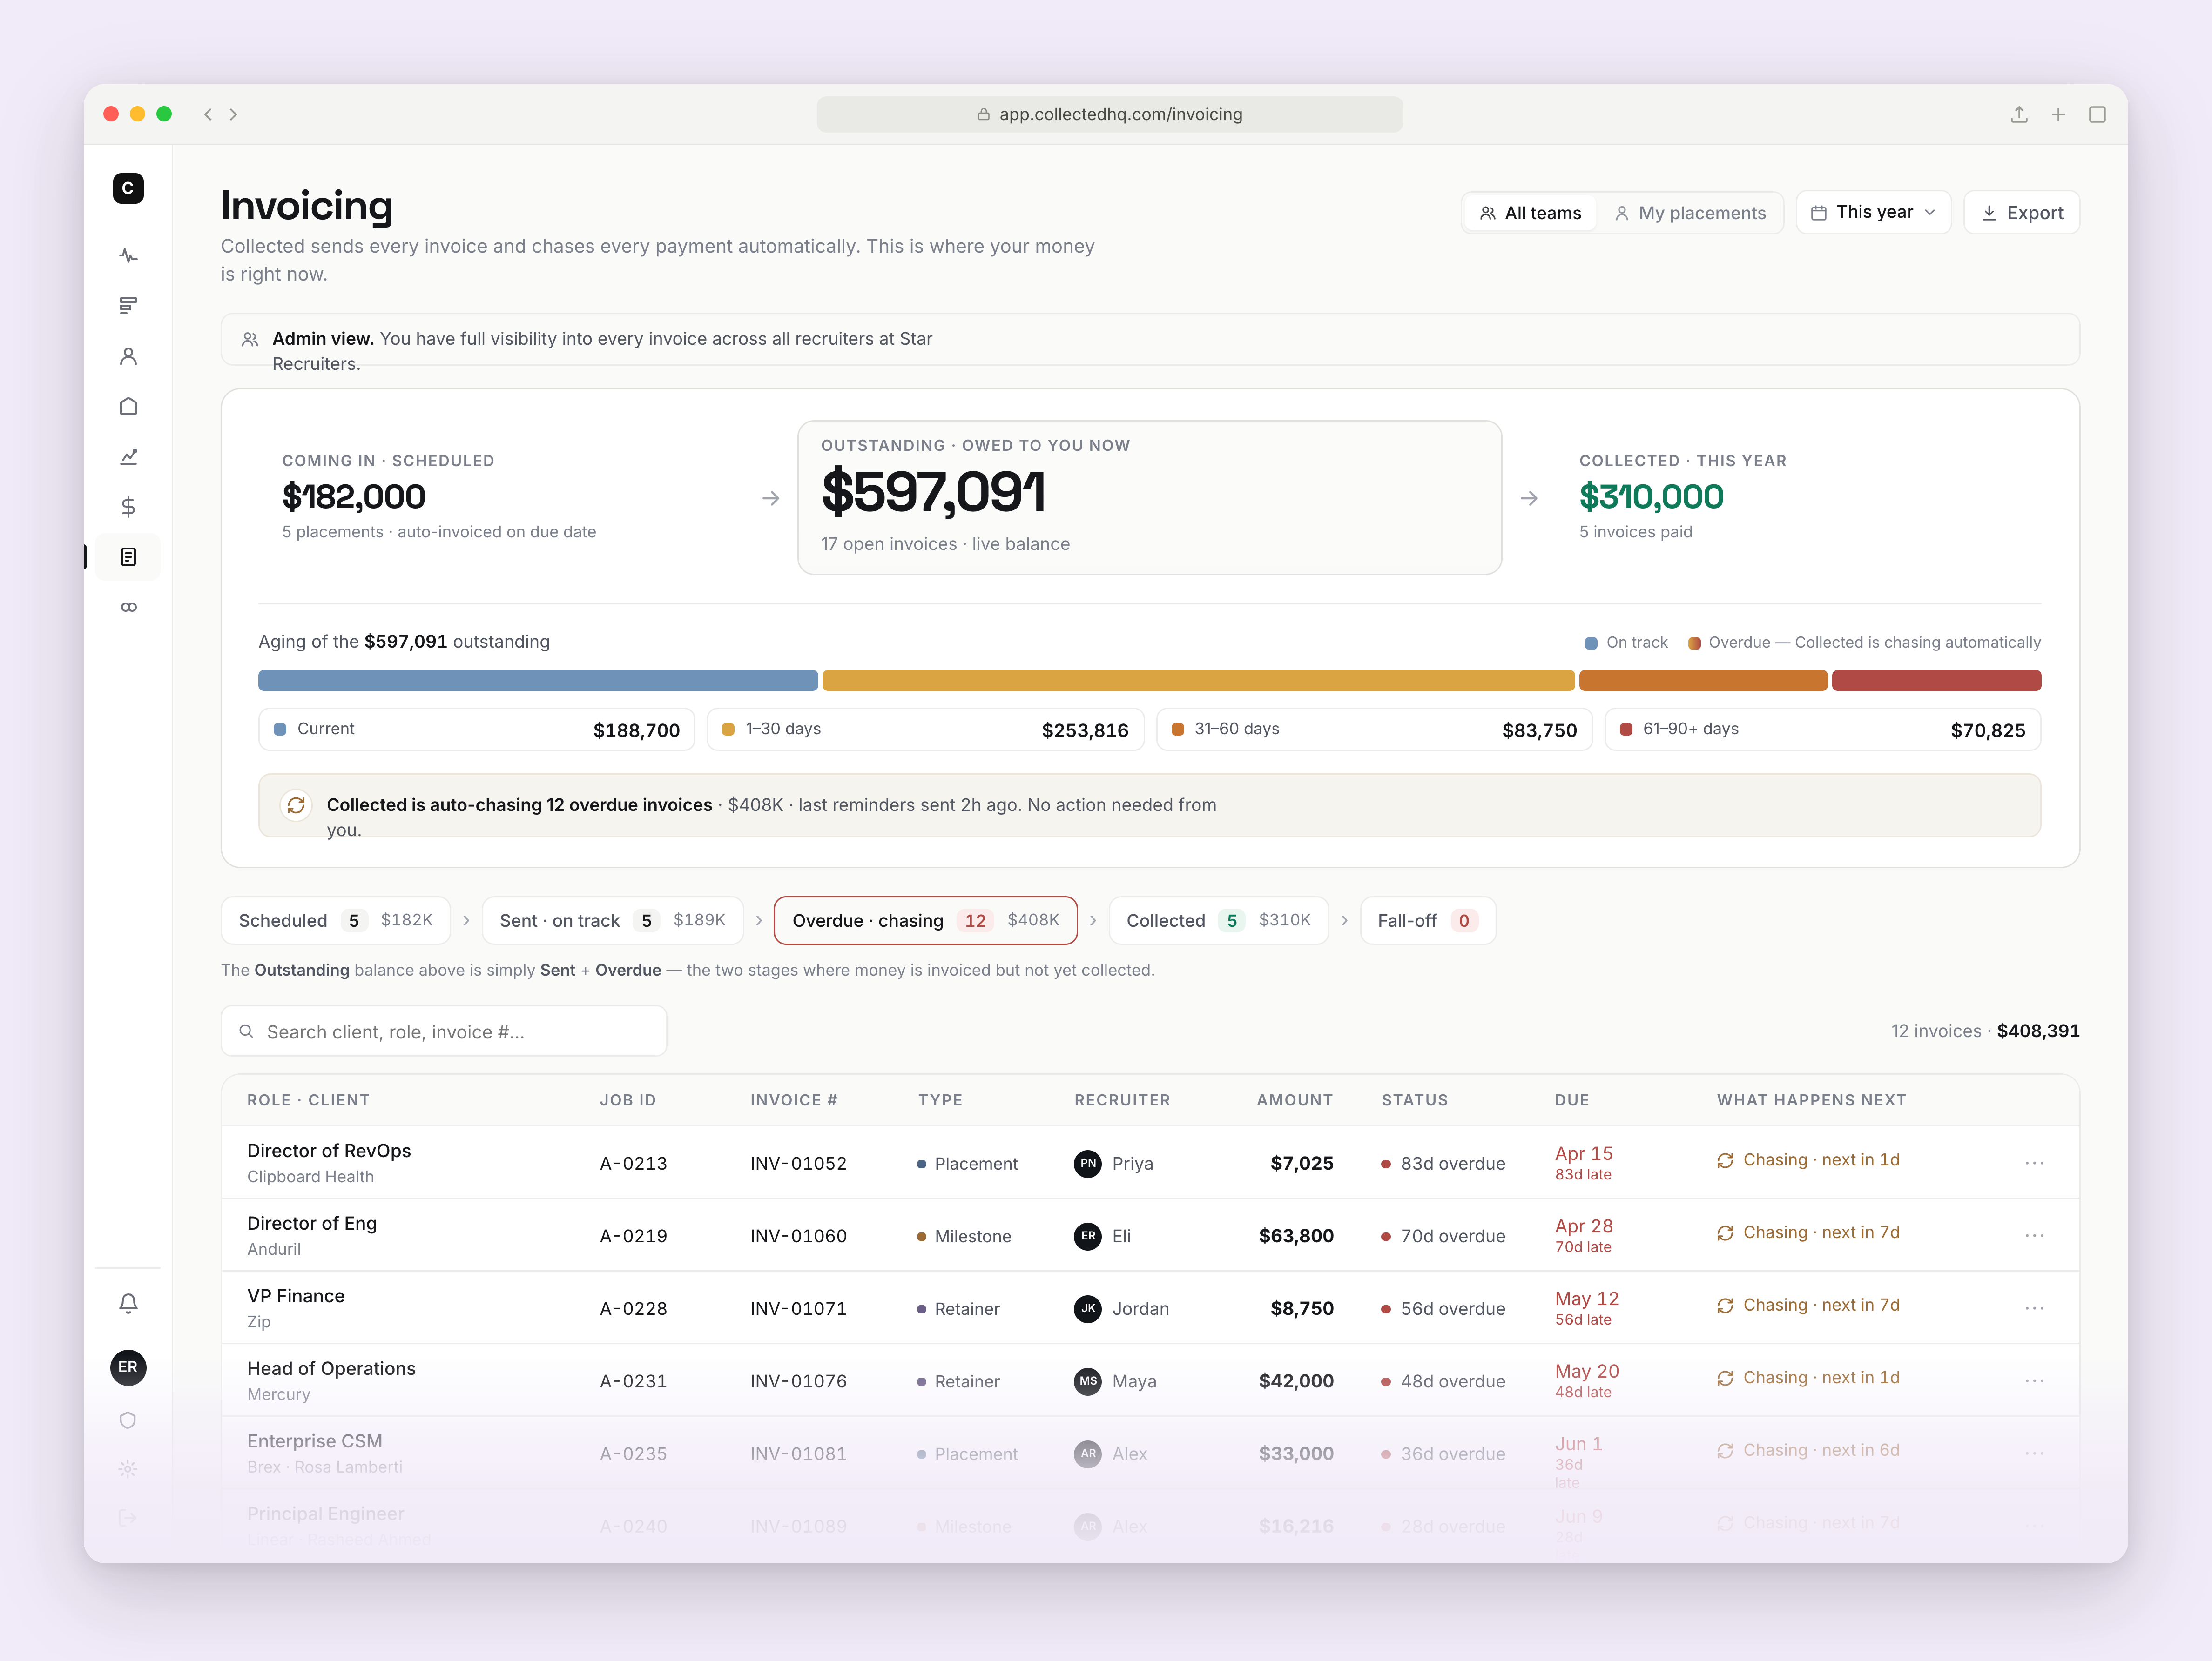The image size is (2212, 1661).
Task: Click the auto-chasing refresh icon in banner
Action: click(296, 804)
